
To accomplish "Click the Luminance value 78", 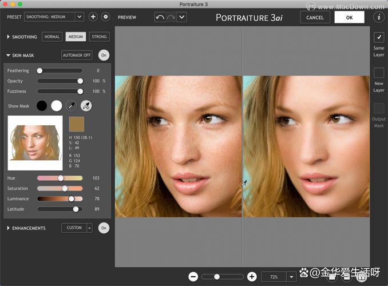I will pos(97,198).
